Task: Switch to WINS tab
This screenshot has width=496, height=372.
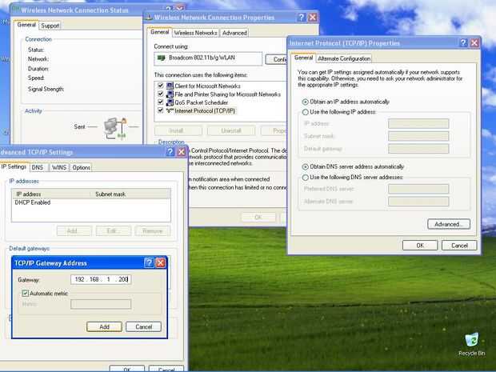Action: pos(59,167)
